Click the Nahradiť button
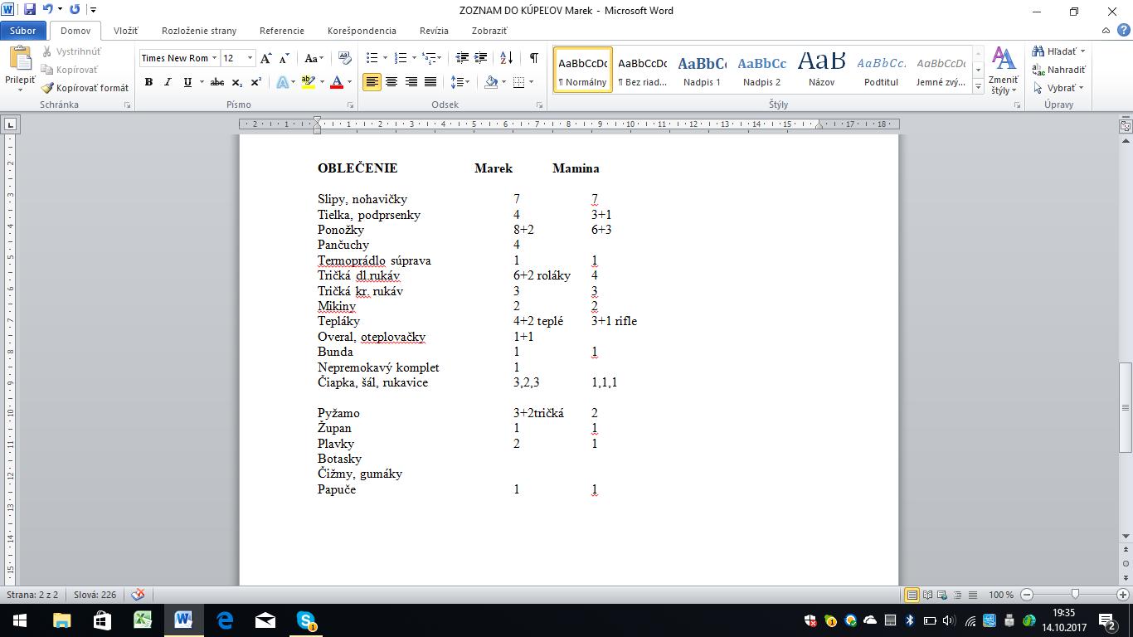This screenshot has width=1133, height=637. (1059, 70)
